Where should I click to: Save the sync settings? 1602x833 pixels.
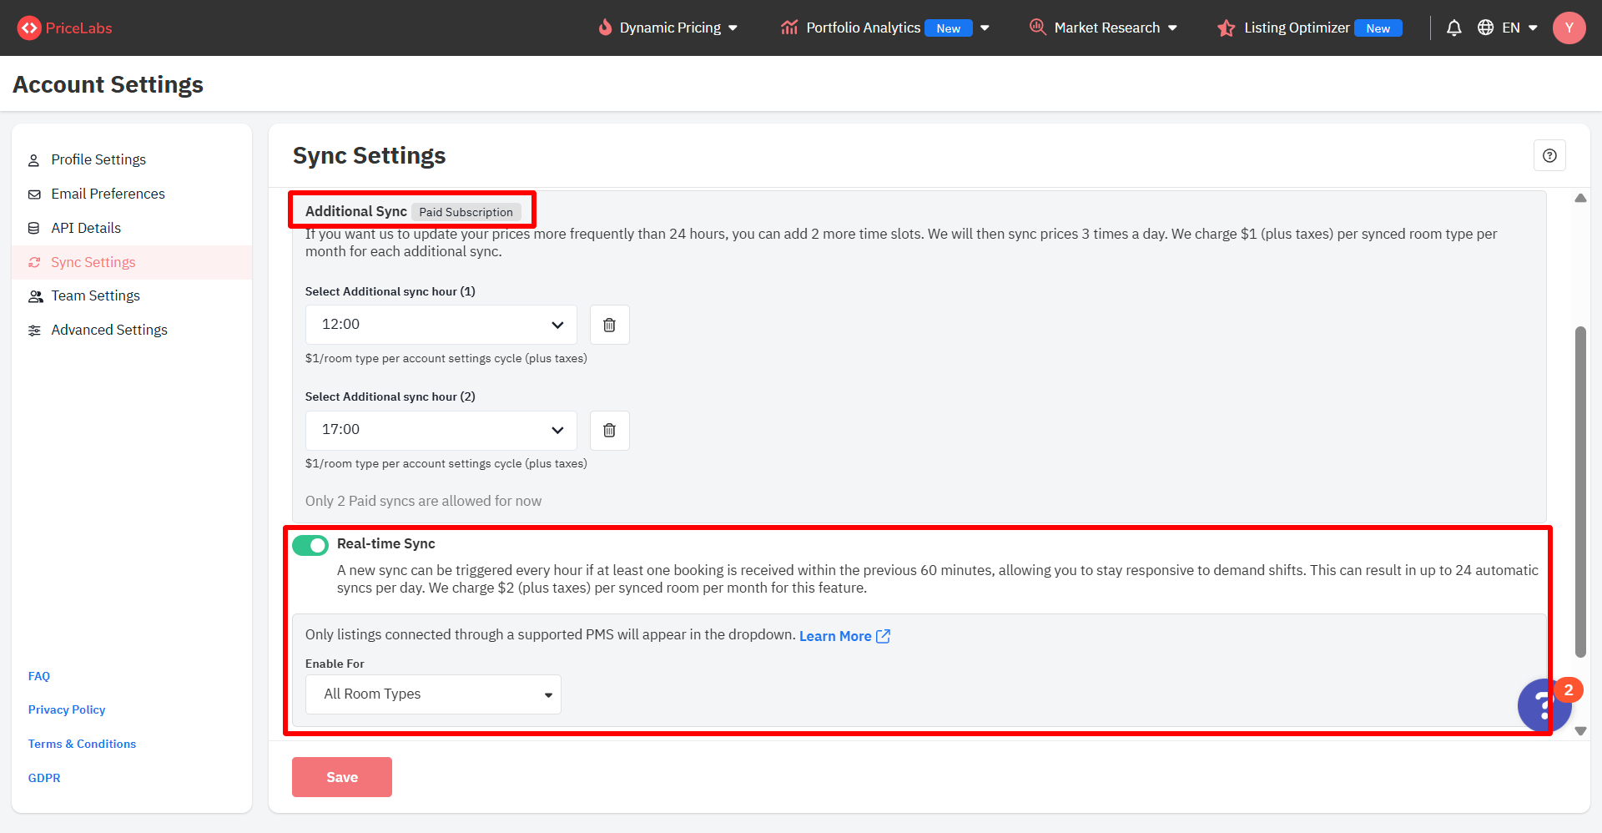(x=342, y=777)
